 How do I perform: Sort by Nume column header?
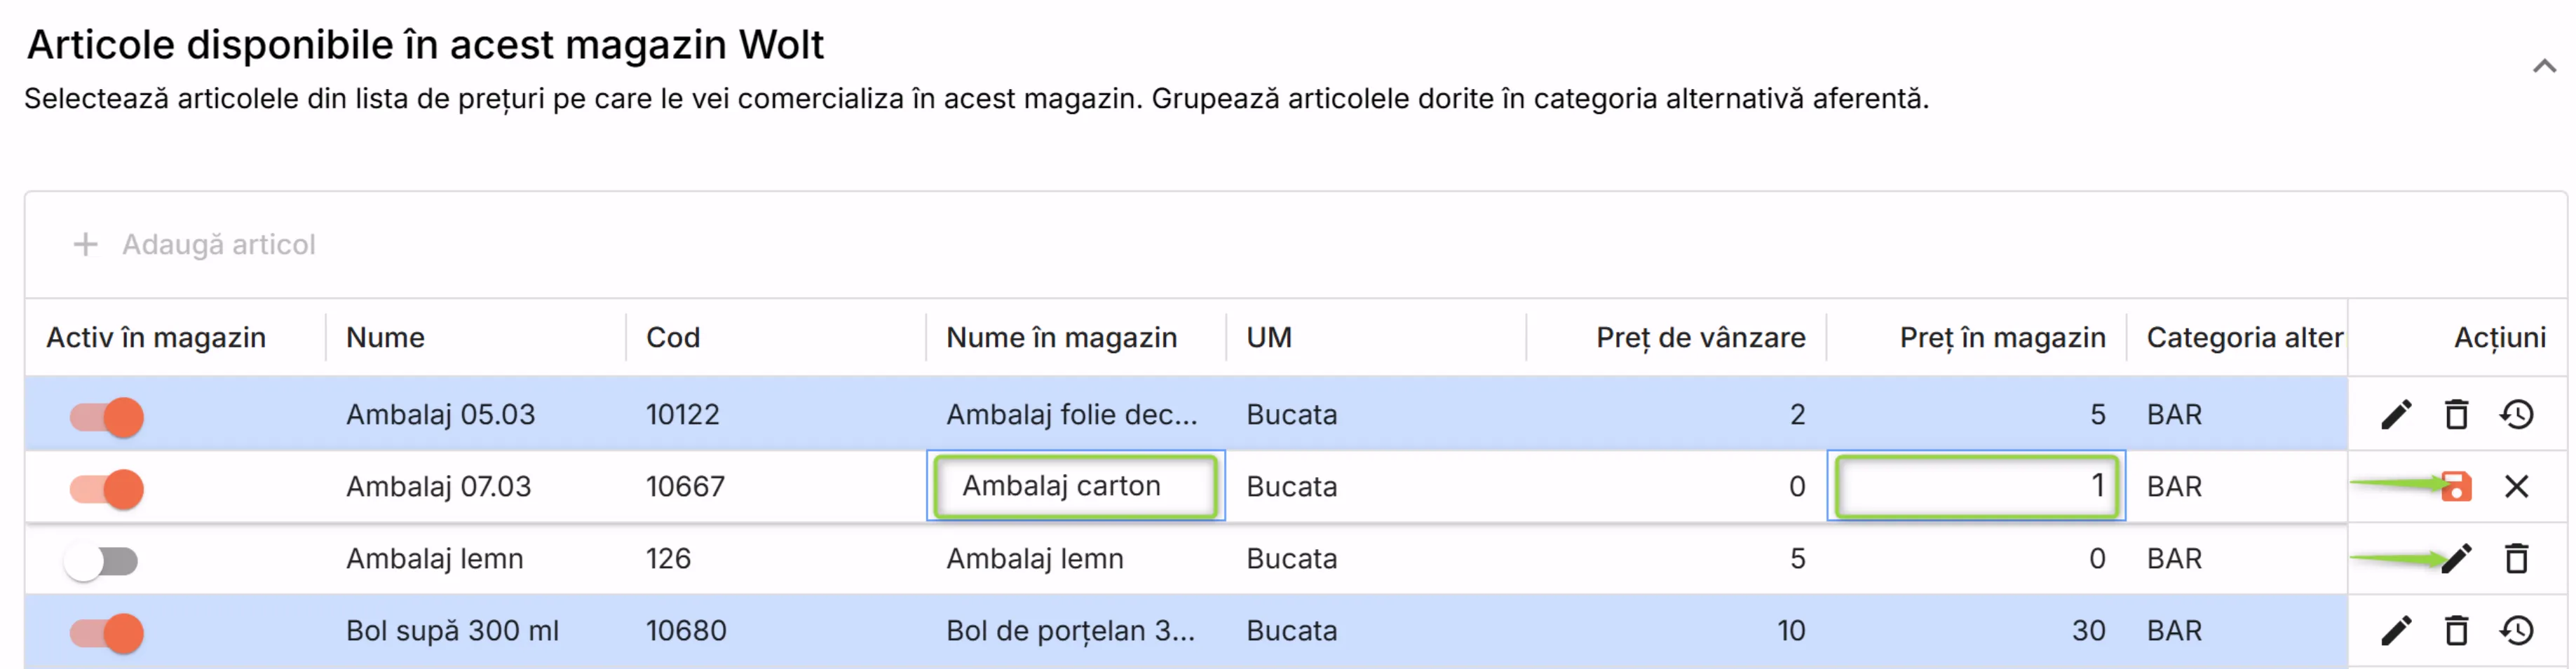coord(385,338)
